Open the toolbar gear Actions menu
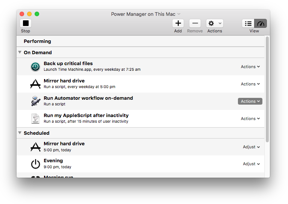Image resolution: width=288 pixels, height=204 pixels. tap(215, 23)
